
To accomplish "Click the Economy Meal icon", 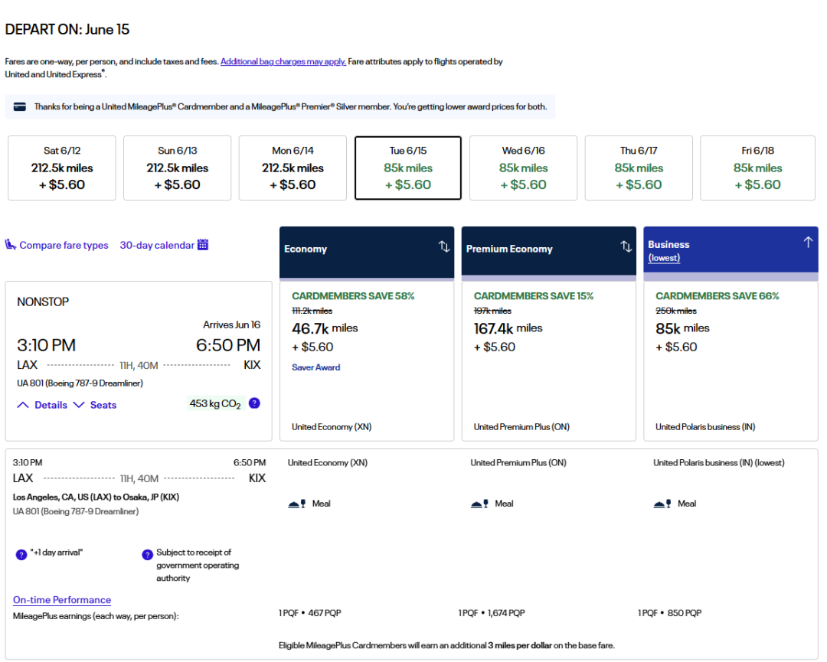I will coord(297,504).
